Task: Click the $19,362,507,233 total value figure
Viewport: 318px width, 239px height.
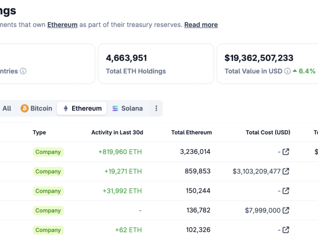Action: (259, 58)
